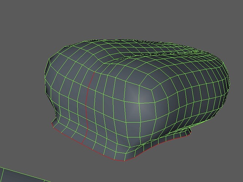This screenshot has width=243, height=182.
Task: Select the pole vertex at the front upper corner
Action: pos(151,89)
